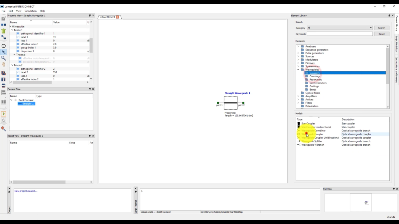This screenshot has width=399, height=224.
Task: Click the circular arrow reset icon below Run
Action: (4, 120)
